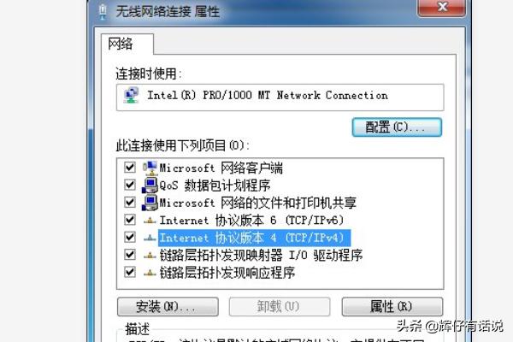This screenshot has width=513, height=342.
Task: Uncheck the 链路层拓扑发现响应程序 checkbox
Action: tap(130, 272)
